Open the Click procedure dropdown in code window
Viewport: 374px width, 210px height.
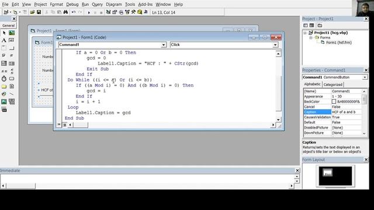[x=275, y=45]
